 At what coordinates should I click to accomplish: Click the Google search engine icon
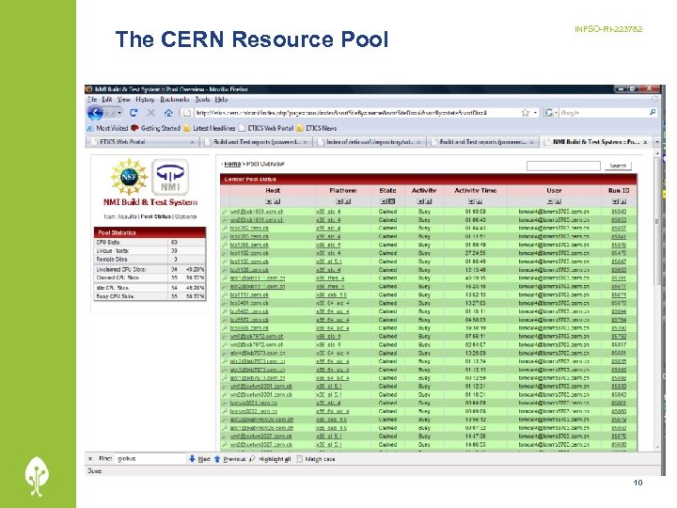coord(549,113)
